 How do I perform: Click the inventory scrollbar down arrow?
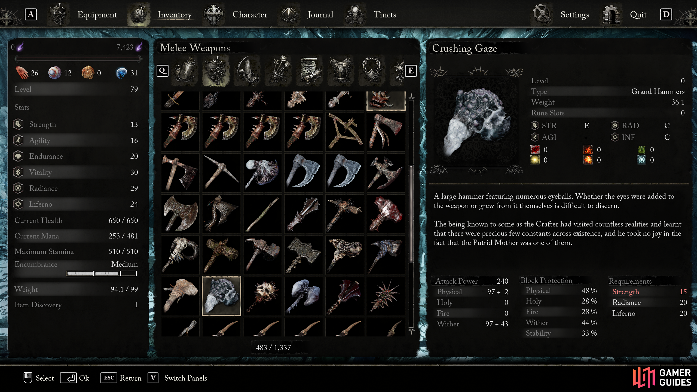pyautogui.click(x=411, y=331)
